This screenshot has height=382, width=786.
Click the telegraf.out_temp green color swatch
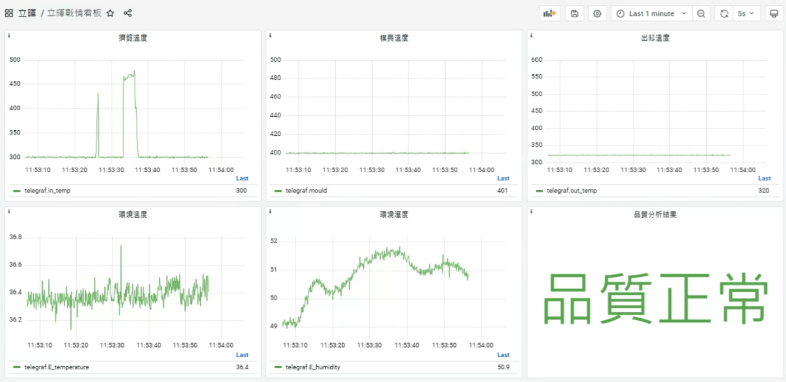(540, 191)
